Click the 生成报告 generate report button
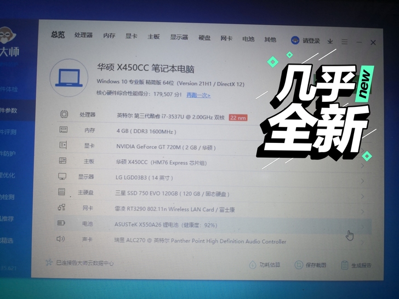The height and width of the screenshot is (299, 399). [356, 266]
